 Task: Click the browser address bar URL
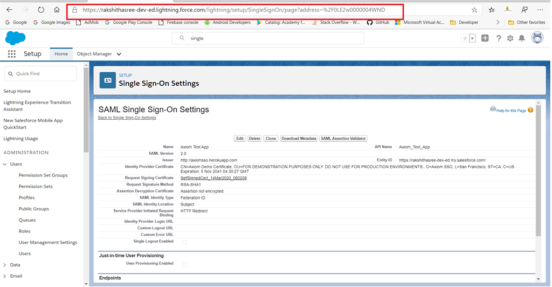click(x=234, y=10)
